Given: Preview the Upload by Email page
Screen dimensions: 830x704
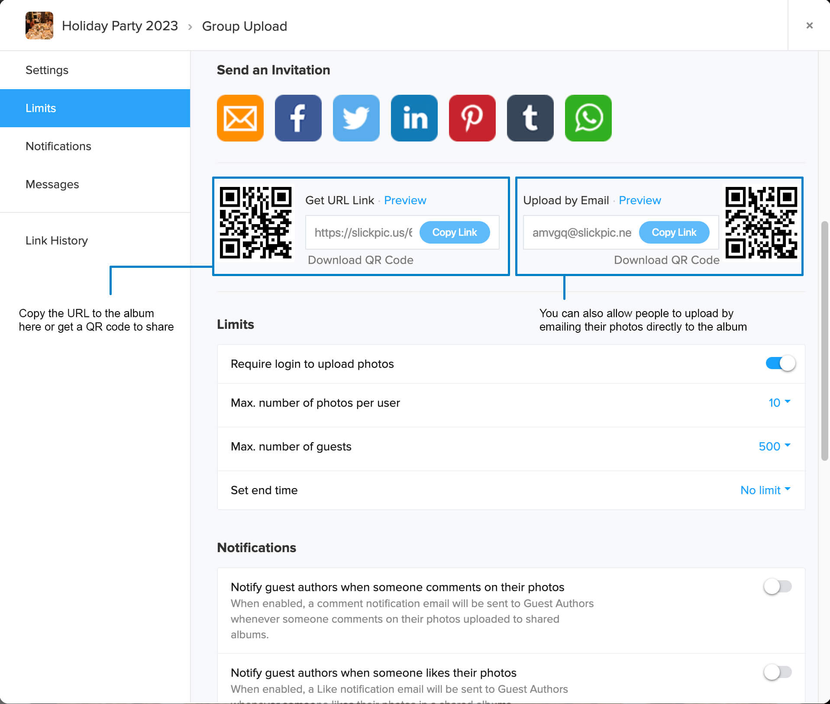Looking at the screenshot, I should 639,200.
